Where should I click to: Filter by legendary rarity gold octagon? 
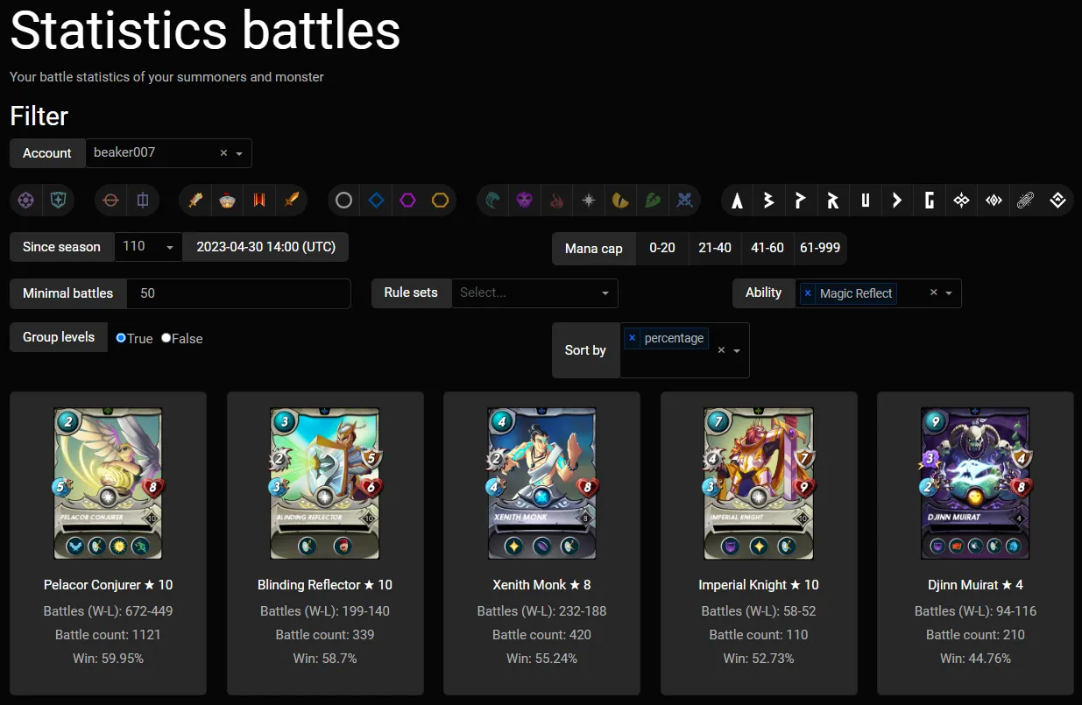[441, 201]
